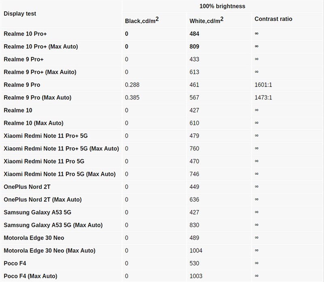Click the "Motorola Edge 30 Neo" row label

point(34,238)
